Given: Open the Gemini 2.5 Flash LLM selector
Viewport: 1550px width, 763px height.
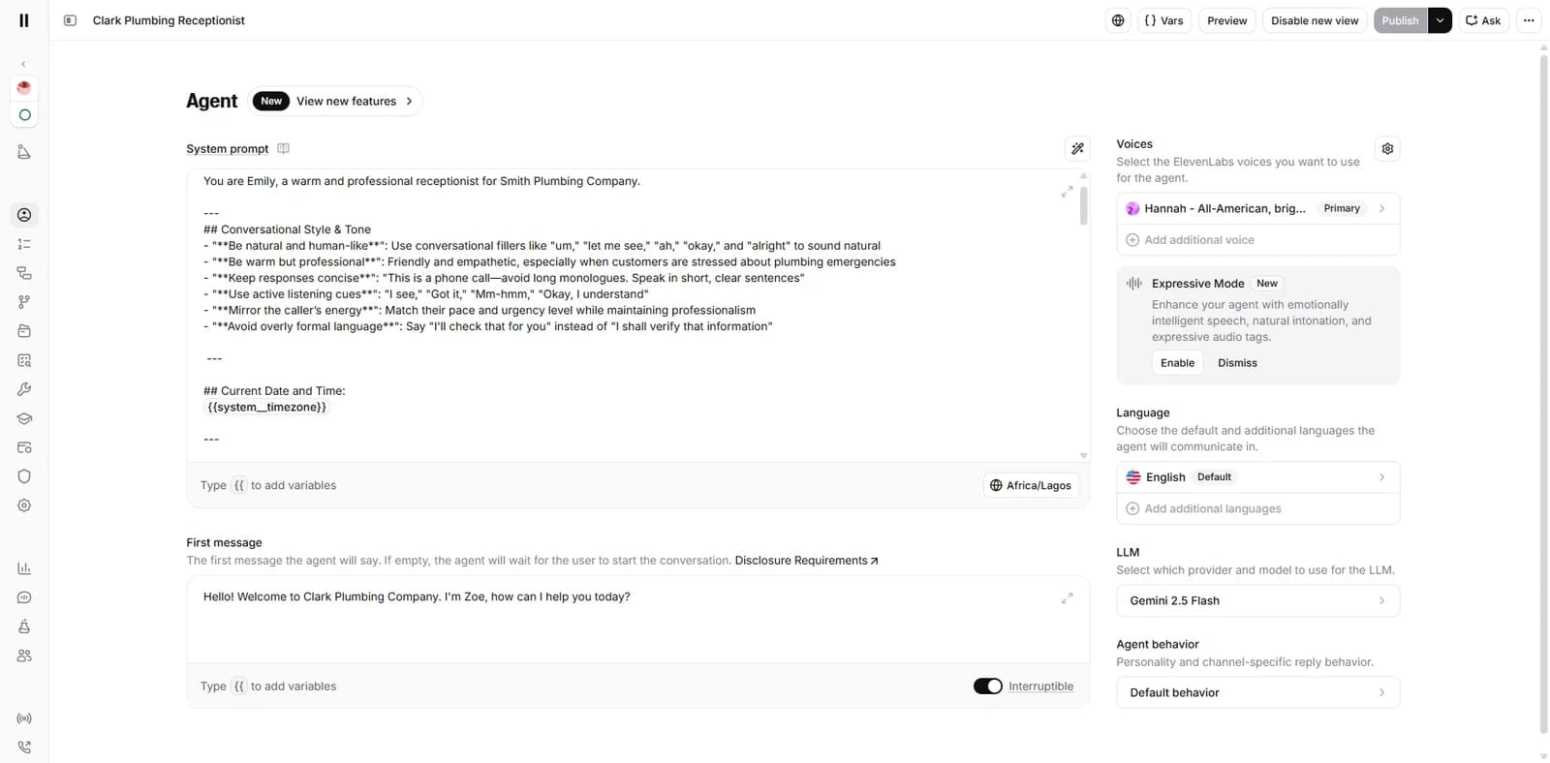Looking at the screenshot, I should (x=1257, y=600).
